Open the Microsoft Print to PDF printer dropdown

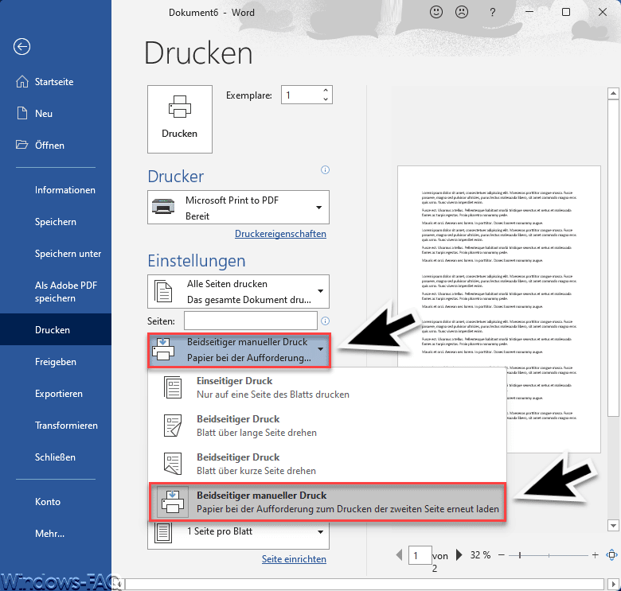click(x=238, y=208)
